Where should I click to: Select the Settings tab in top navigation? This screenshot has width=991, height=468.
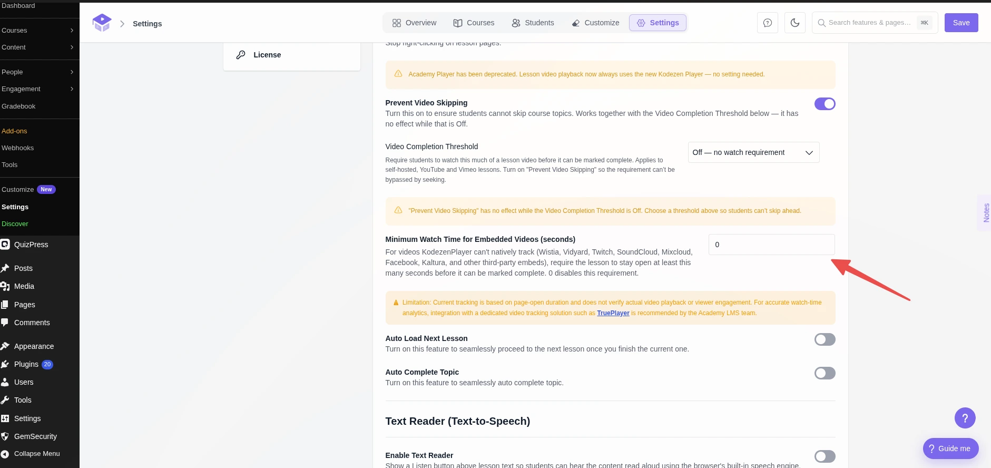(x=658, y=23)
